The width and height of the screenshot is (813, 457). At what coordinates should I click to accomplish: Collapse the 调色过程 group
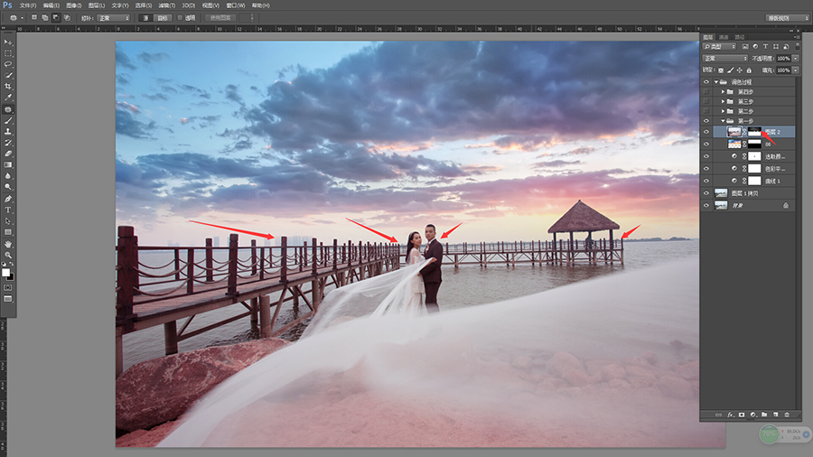click(716, 82)
